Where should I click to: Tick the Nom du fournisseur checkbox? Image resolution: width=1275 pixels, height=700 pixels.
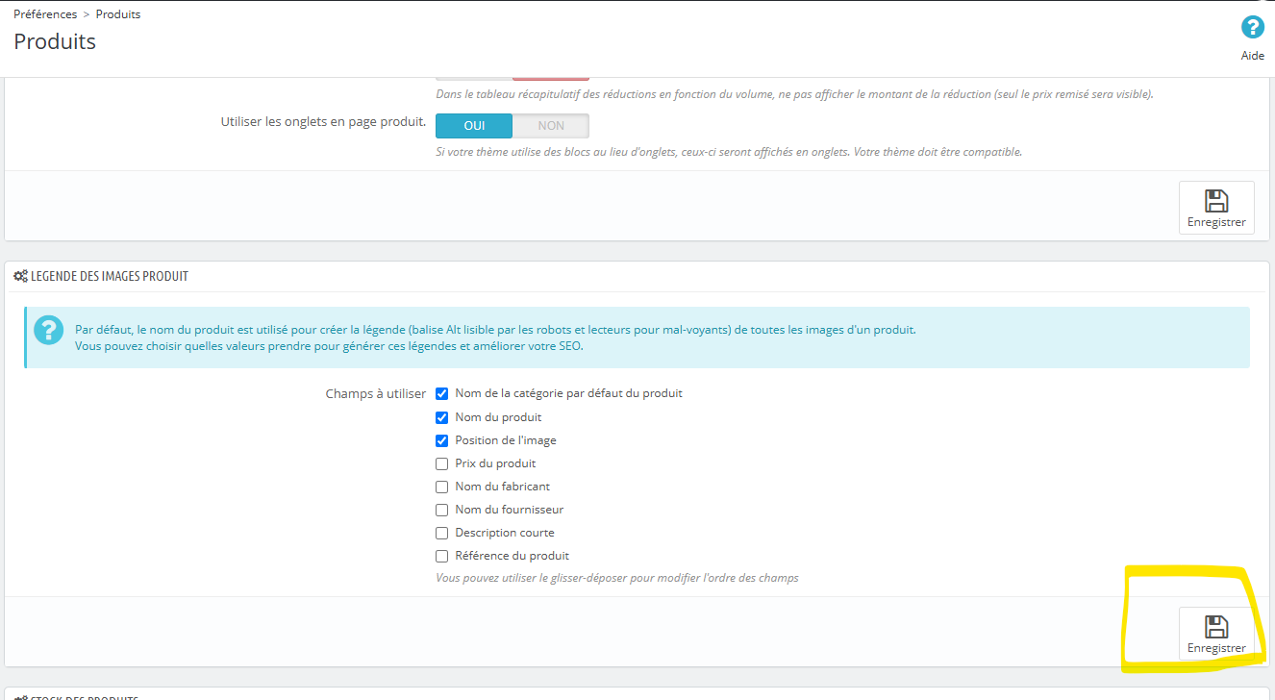(442, 510)
